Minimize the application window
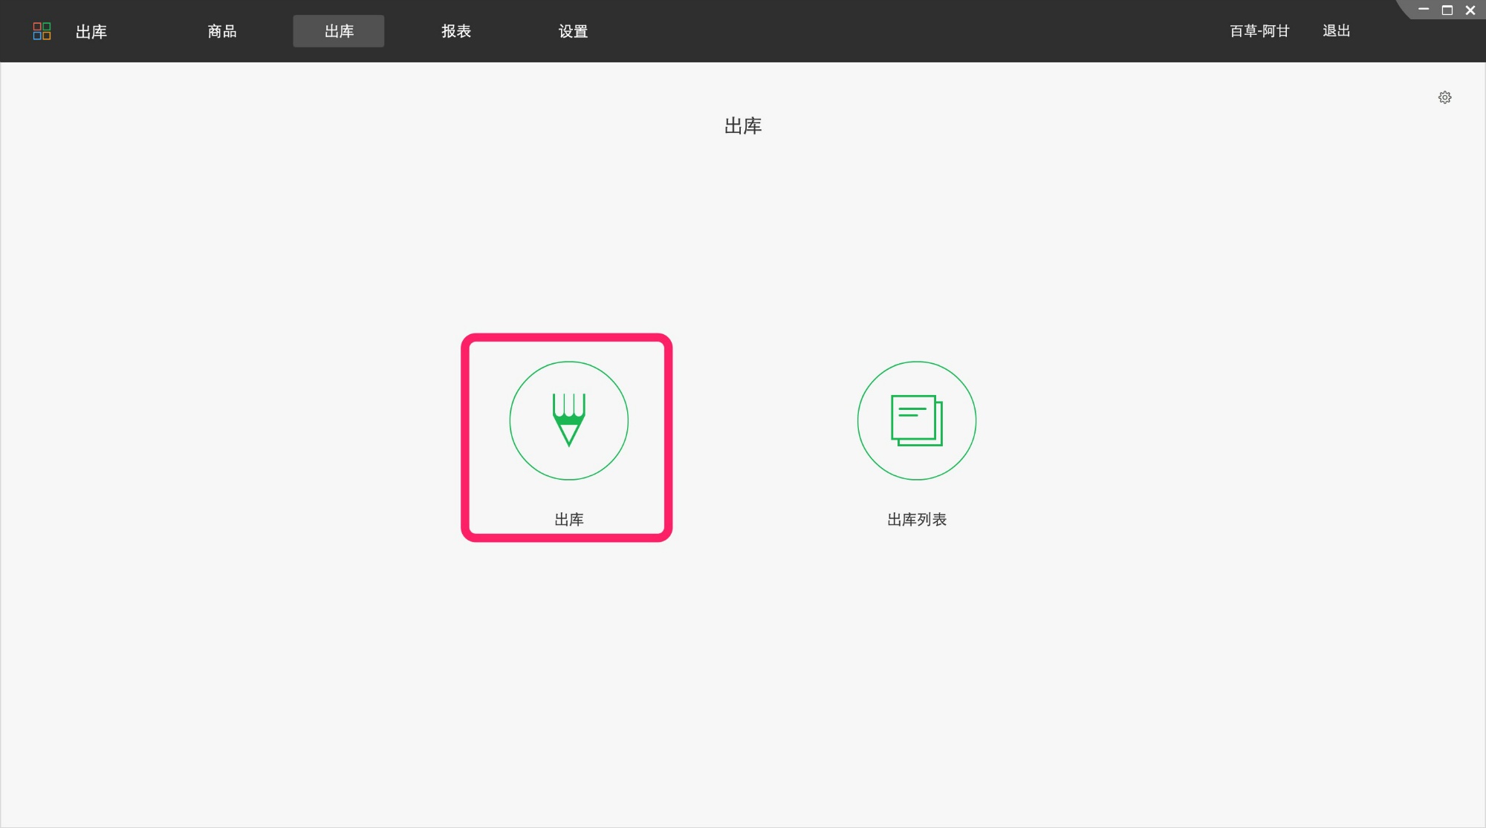 click(x=1424, y=10)
